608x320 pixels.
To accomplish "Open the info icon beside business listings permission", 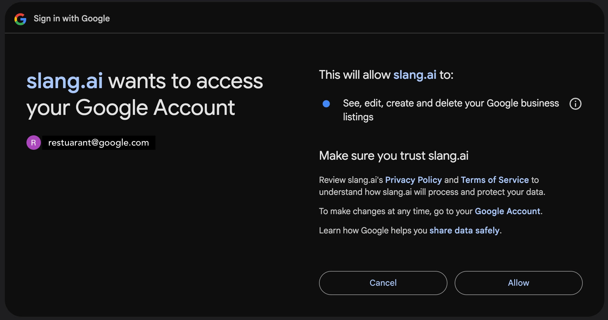I will (x=575, y=104).
